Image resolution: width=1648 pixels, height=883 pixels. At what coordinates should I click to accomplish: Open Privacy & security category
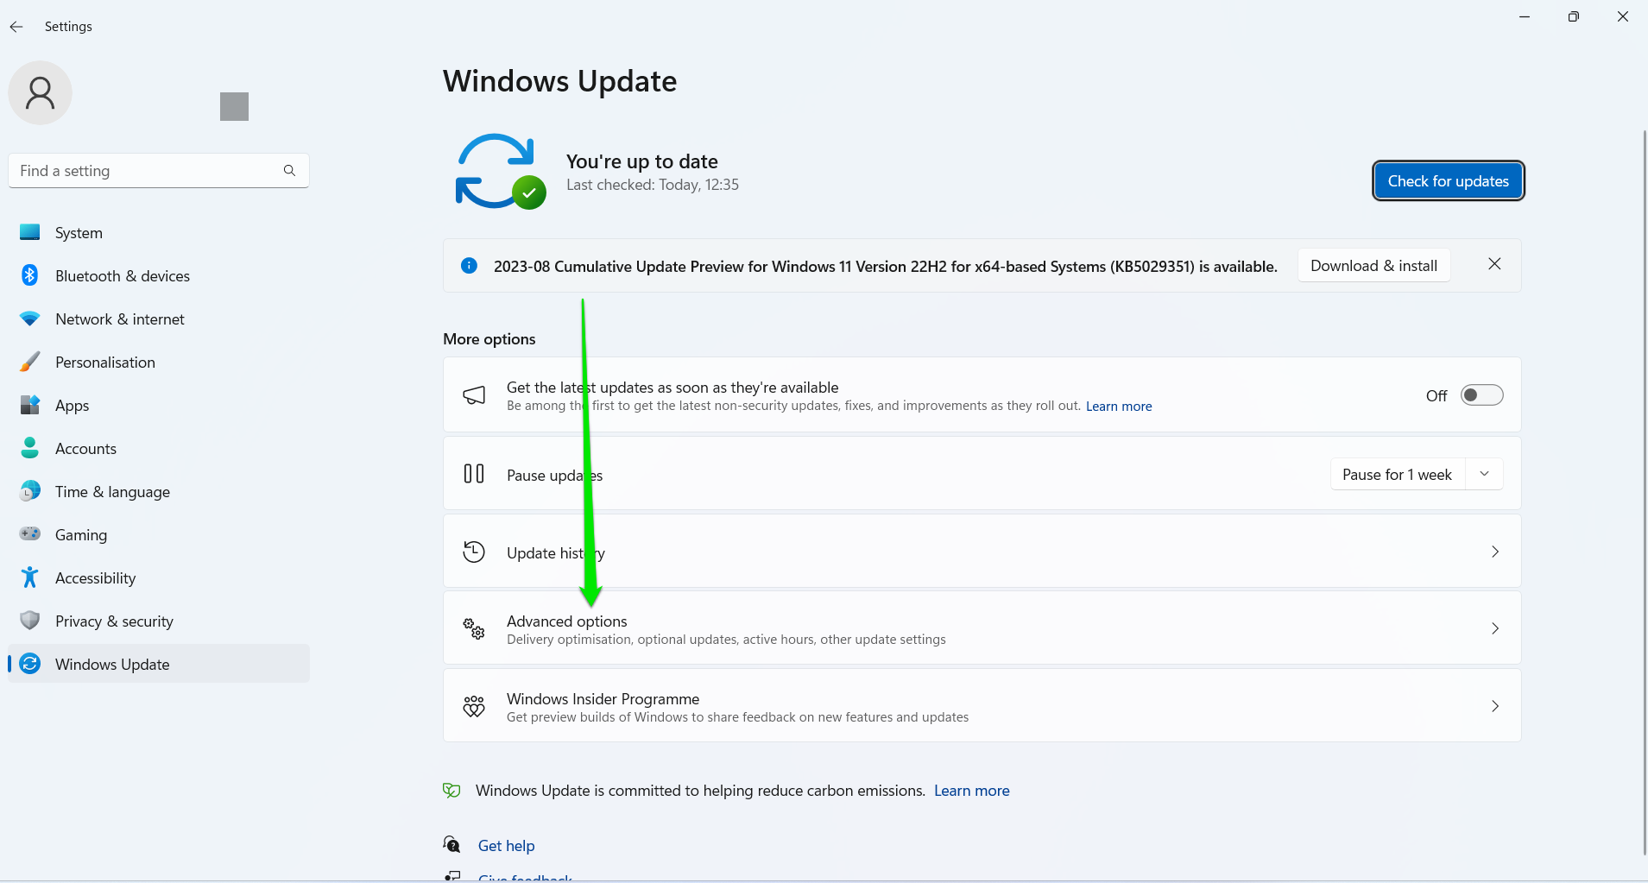(x=159, y=621)
